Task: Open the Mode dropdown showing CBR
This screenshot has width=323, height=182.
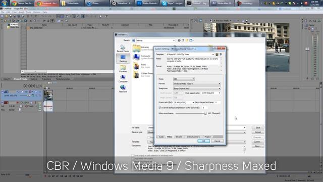Action: (x=184, y=79)
